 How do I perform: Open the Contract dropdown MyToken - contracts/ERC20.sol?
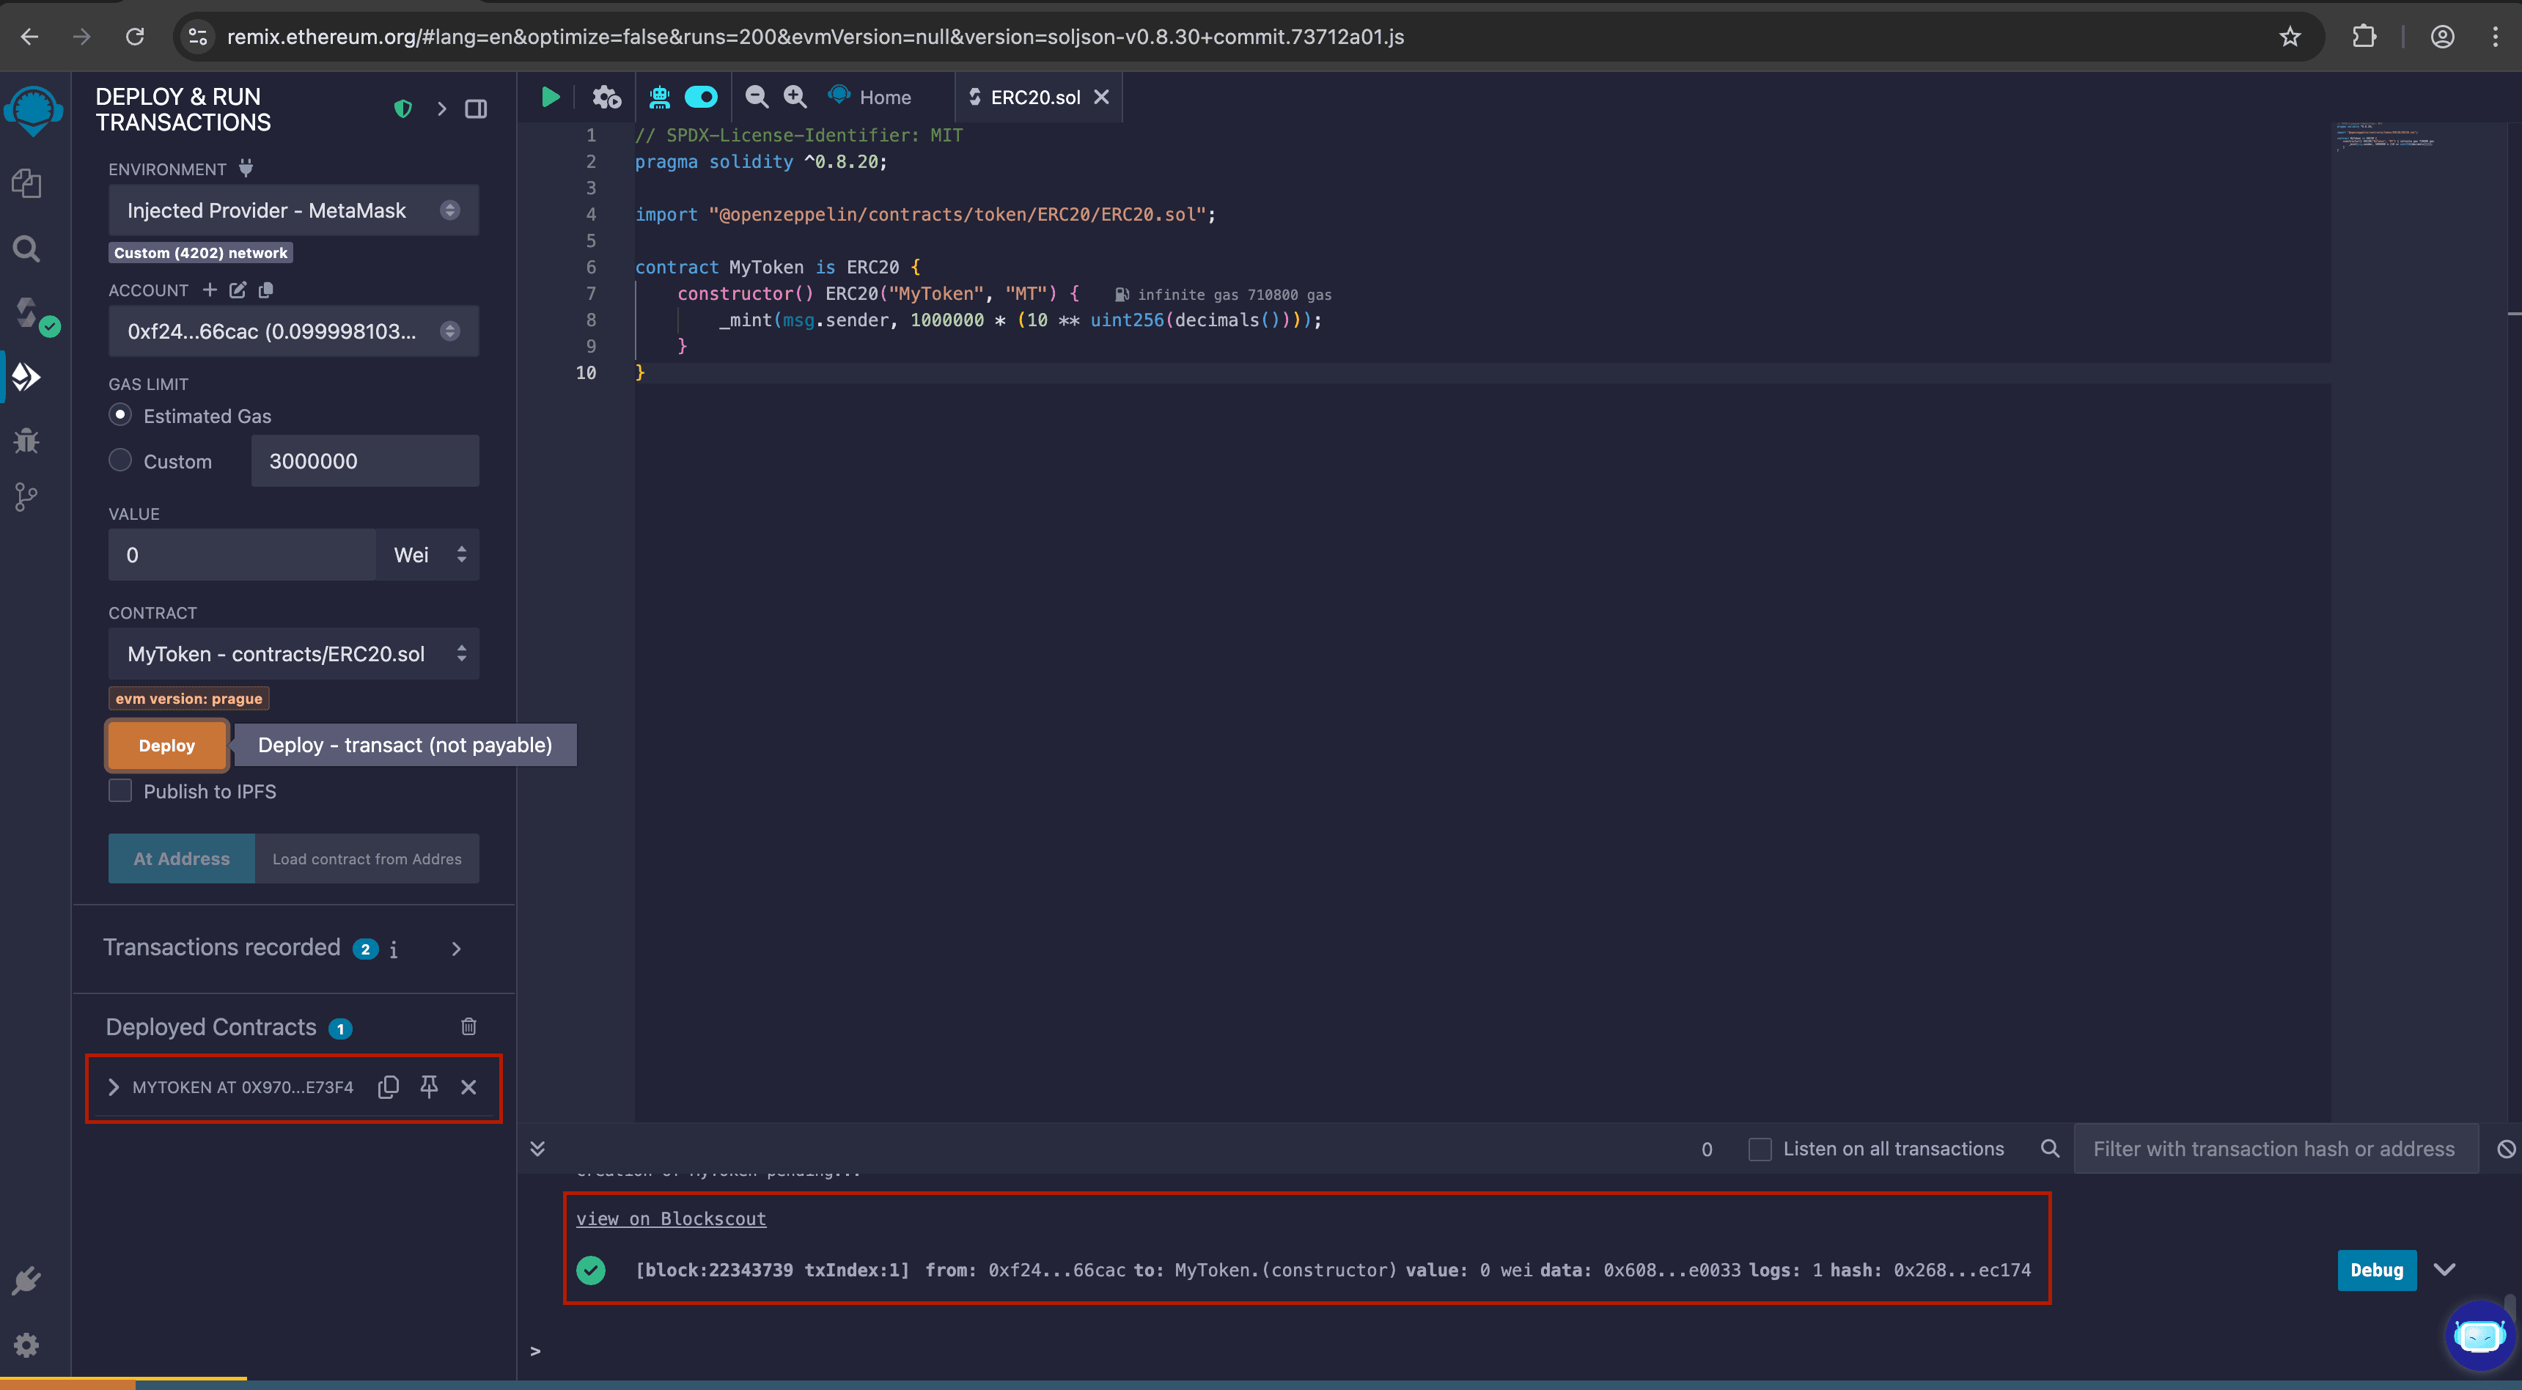[294, 654]
